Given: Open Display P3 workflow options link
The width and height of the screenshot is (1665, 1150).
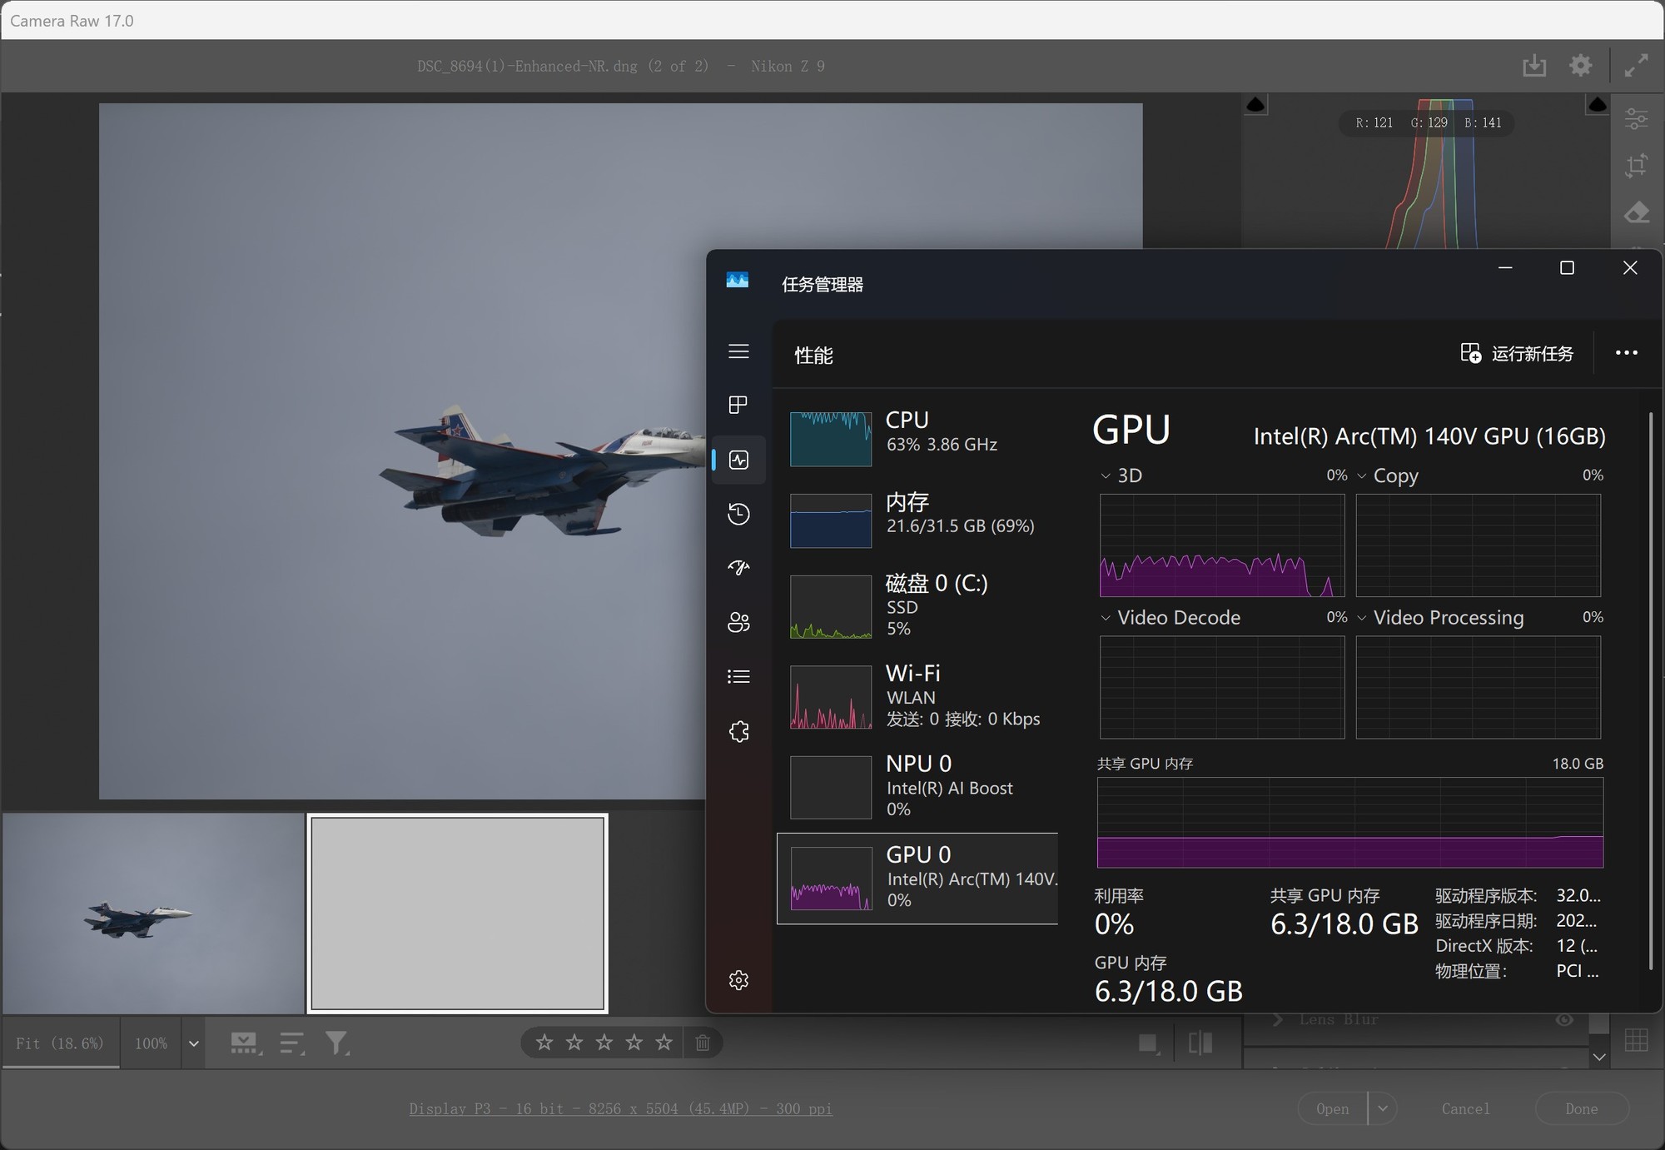Looking at the screenshot, I should pos(620,1108).
